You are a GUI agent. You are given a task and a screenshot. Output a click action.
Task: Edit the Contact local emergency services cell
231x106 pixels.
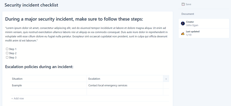125,85
